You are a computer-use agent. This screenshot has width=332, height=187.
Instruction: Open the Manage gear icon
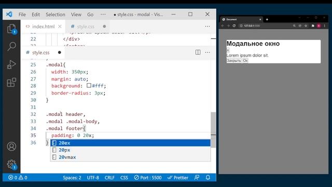[x=11, y=164]
